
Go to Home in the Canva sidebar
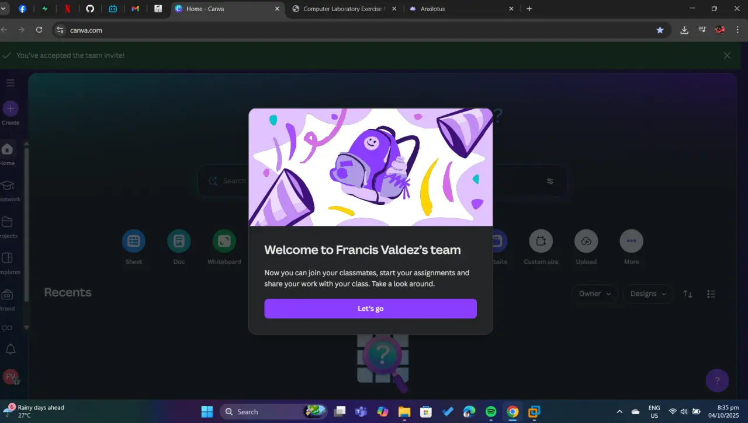point(7,154)
